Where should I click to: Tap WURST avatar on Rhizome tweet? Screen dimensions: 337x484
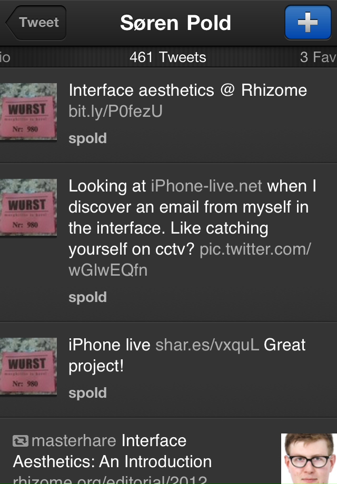[27, 114]
